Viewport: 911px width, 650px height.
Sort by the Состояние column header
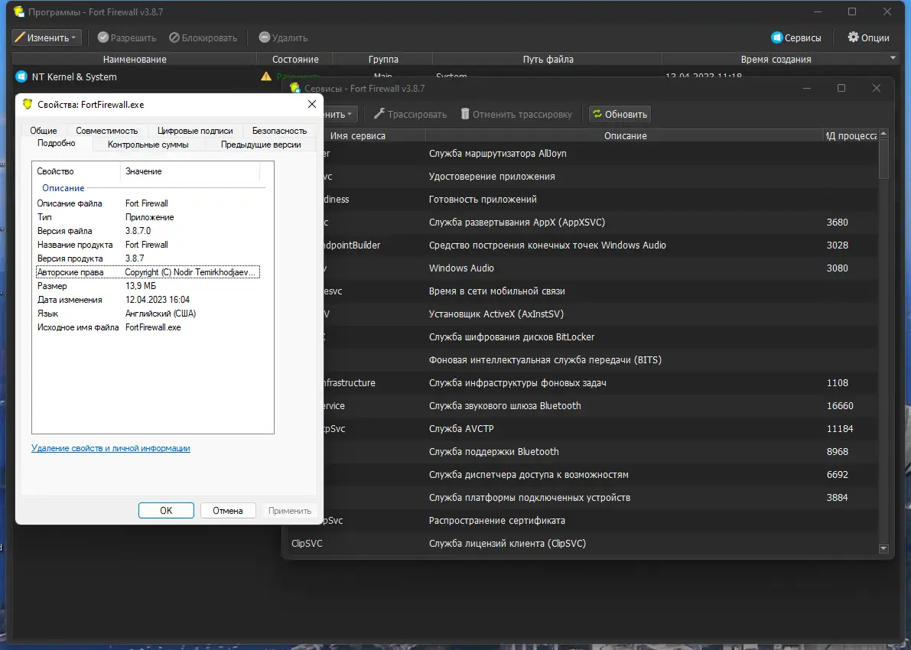click(295, 59)
